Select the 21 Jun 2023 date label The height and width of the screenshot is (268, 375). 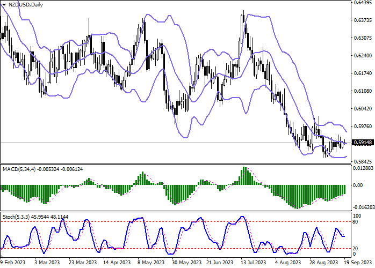click(220, 262)
